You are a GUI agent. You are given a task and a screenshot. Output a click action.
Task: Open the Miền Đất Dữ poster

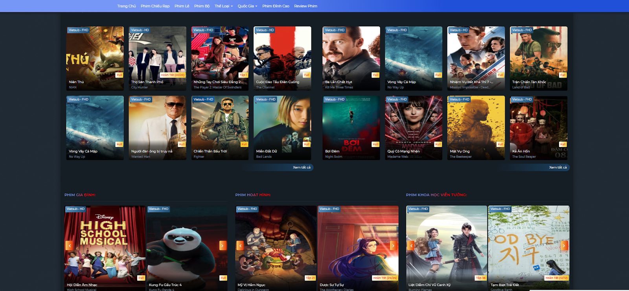click(282, 128)
